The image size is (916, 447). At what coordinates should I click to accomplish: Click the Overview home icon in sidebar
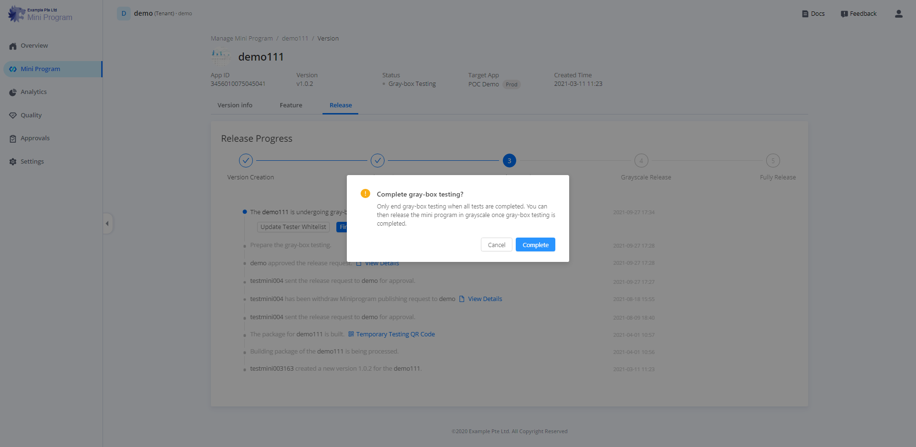[x=13, y=46]
